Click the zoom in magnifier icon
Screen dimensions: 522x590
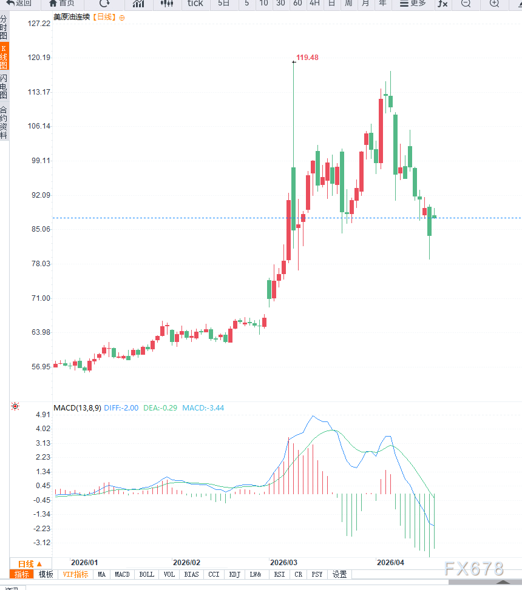(494, 4)
